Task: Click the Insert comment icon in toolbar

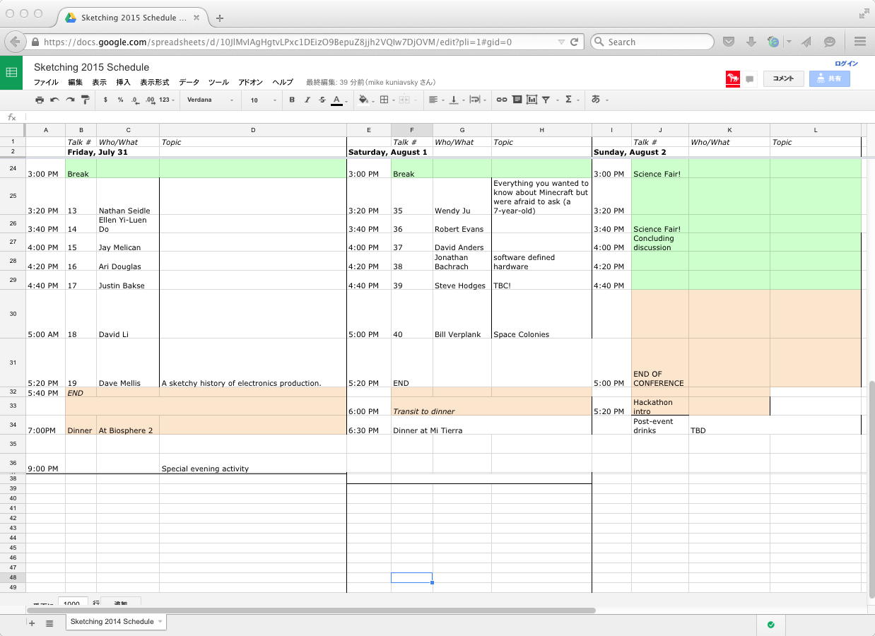Action: 517,100
